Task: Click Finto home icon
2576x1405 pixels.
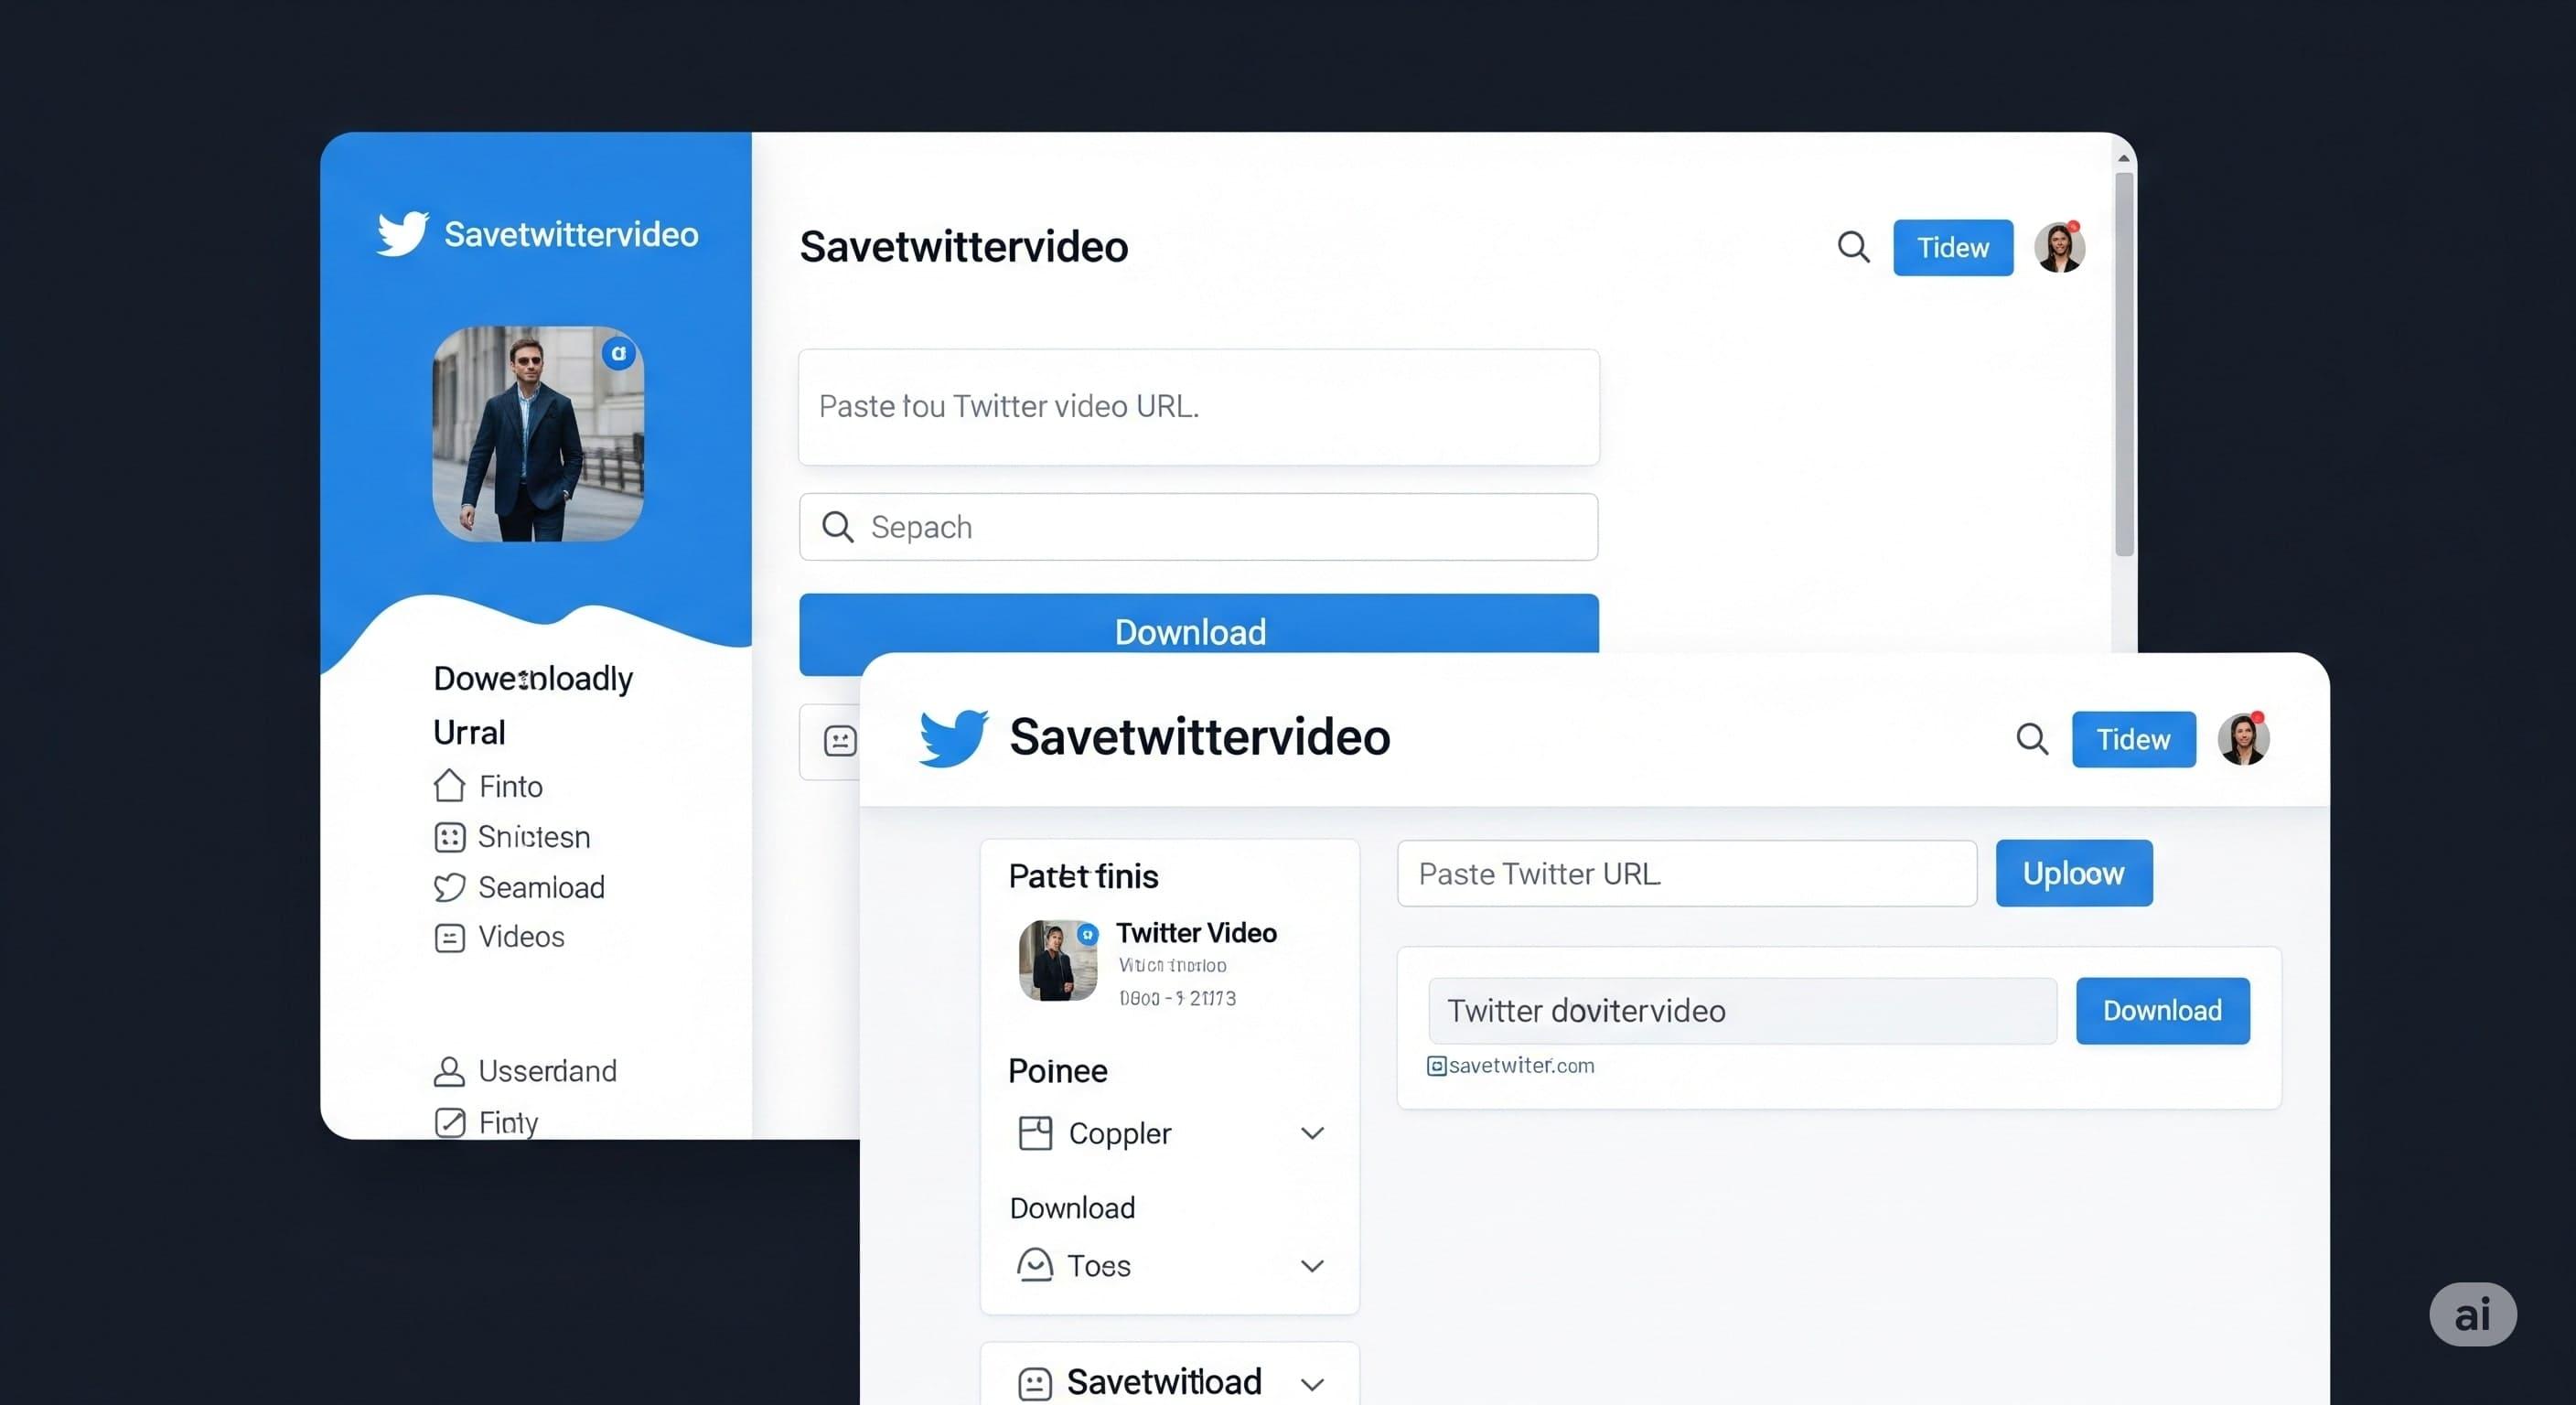Action: tap(449, 786)
